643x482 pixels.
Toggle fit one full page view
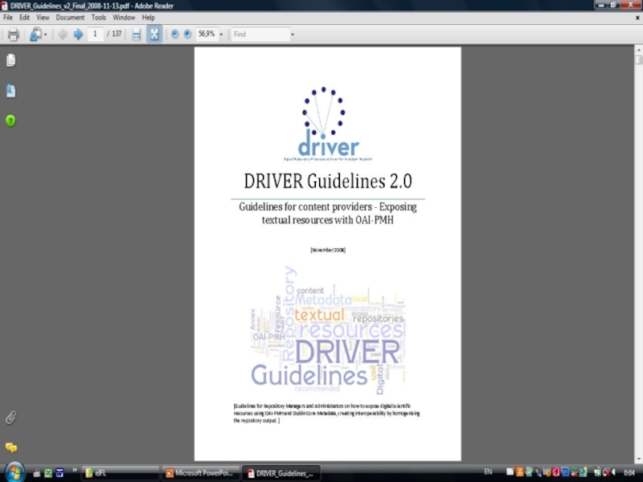(x=154, y=35)
